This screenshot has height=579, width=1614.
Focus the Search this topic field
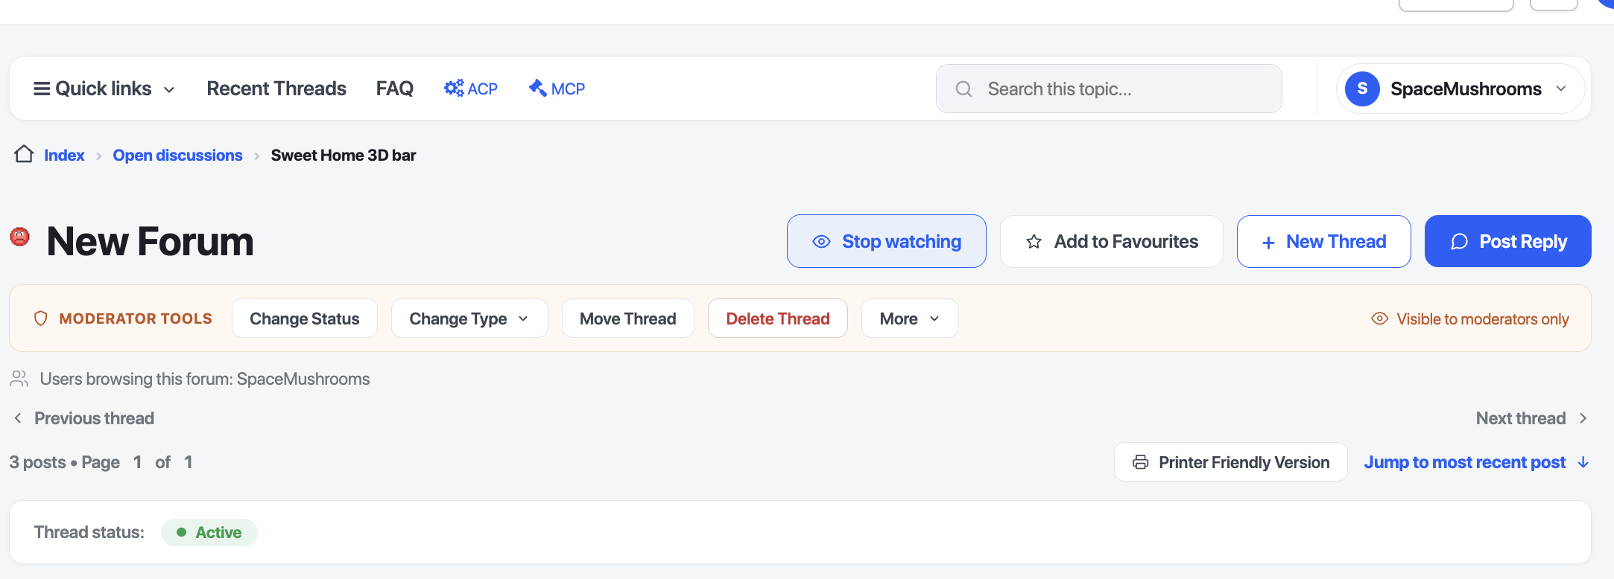[x=1109, y=89]
